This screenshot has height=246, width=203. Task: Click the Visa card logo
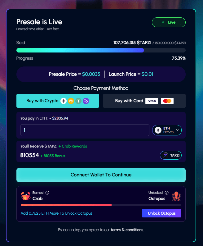tap(152, 101)
